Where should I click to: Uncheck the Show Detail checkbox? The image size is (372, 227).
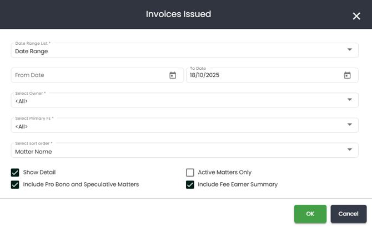click(x=15, y=172)
